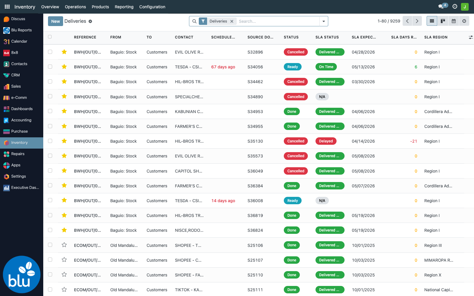
Task: Select all records header checkbox
Action: 50,37
